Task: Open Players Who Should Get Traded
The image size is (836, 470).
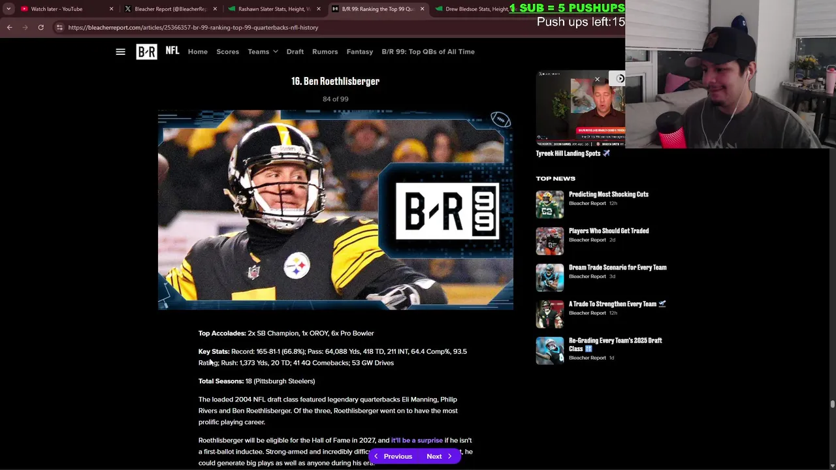Action: tap(609, 230)
